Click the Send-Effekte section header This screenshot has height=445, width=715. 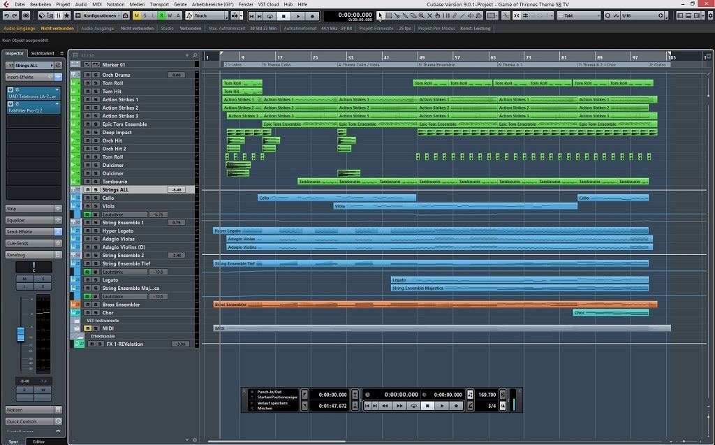click(x=34, y=232)
